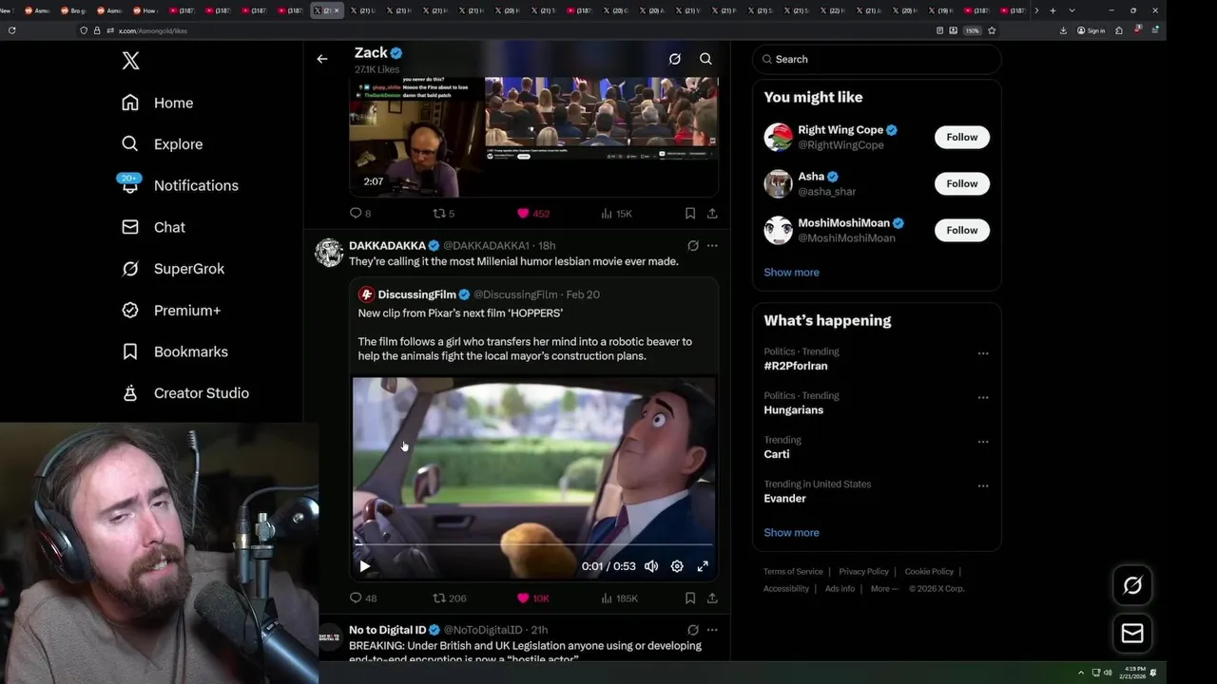1217x684 pixels.
Task: Click the Search input field
Action: pos(877,59)
